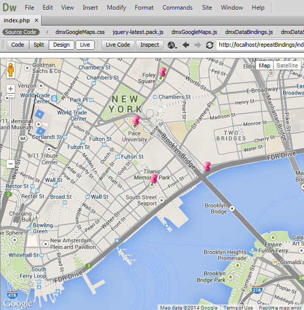The image size is (304, 310).
Task: Open related file dmxGoogleMaps.js
Action: coord(194,32)
